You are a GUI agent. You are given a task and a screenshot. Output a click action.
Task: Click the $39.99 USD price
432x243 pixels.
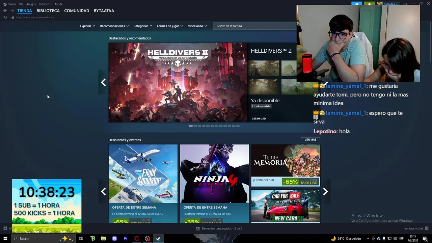pos(259,119)
